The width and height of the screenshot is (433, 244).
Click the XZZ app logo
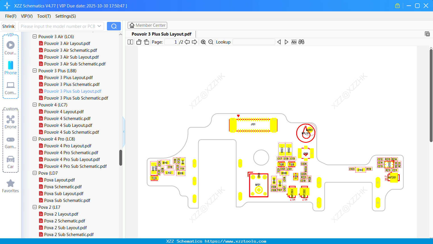point(7,6)
